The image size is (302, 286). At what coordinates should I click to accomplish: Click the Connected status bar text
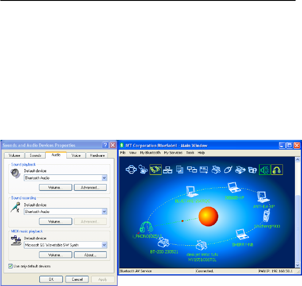click(x=205, y=271)
